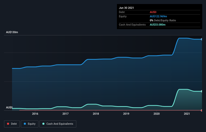
Task: Click the 2018 x-axis label
Action: (x=96, y=114)
